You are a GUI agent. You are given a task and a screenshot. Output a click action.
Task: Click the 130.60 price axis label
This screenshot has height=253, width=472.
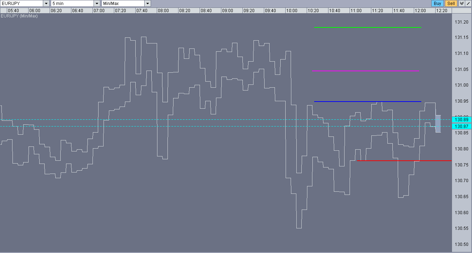pos(462,212)
